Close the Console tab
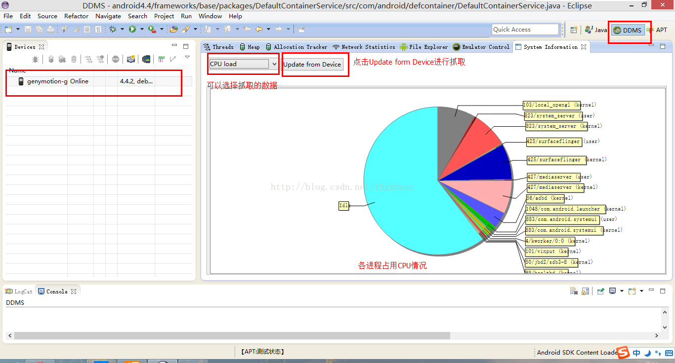This screenshot has width=675, height=363. coord(73,291)
